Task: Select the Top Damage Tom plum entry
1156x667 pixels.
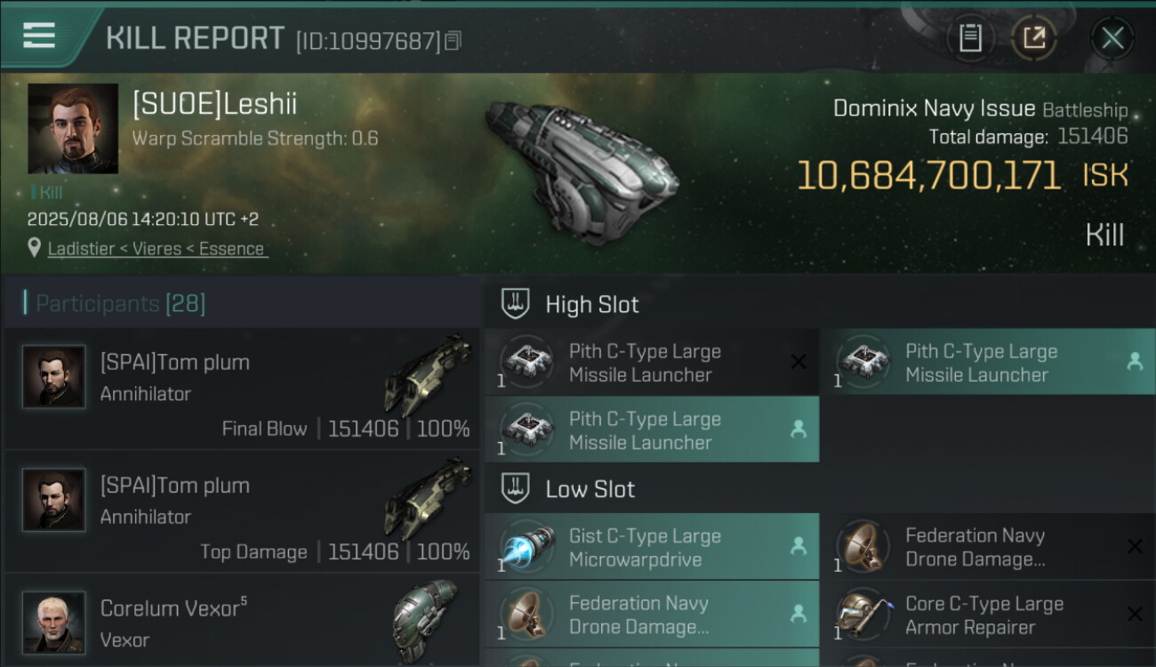Action: 240,513
